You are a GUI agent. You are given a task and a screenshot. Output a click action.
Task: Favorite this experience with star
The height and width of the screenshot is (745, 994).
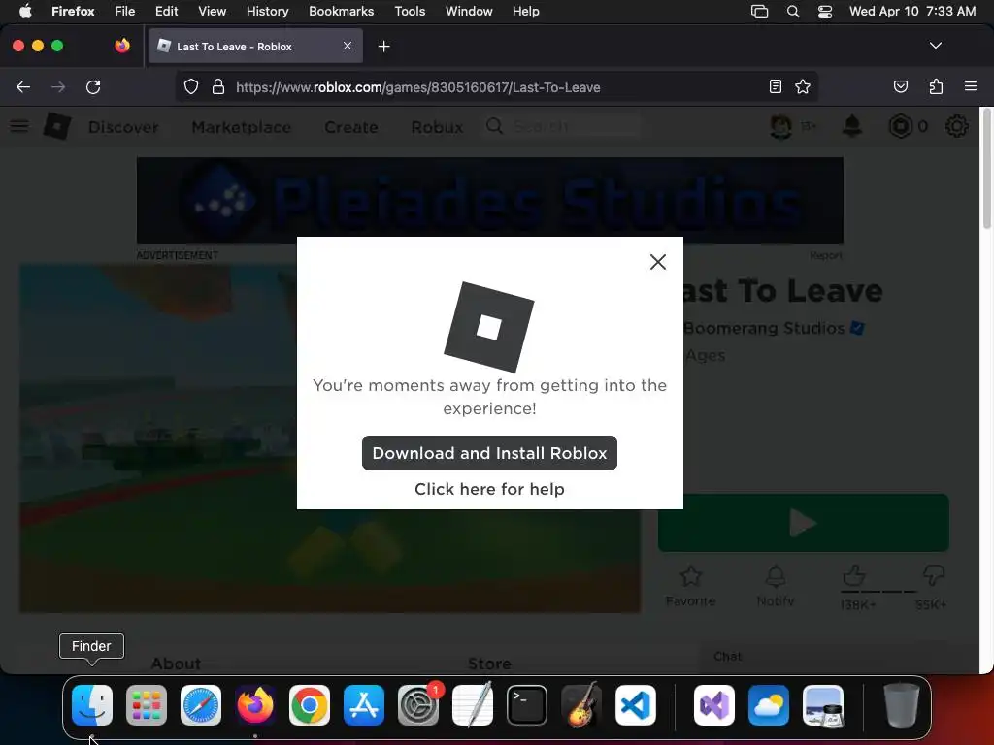tap(690, 586)
